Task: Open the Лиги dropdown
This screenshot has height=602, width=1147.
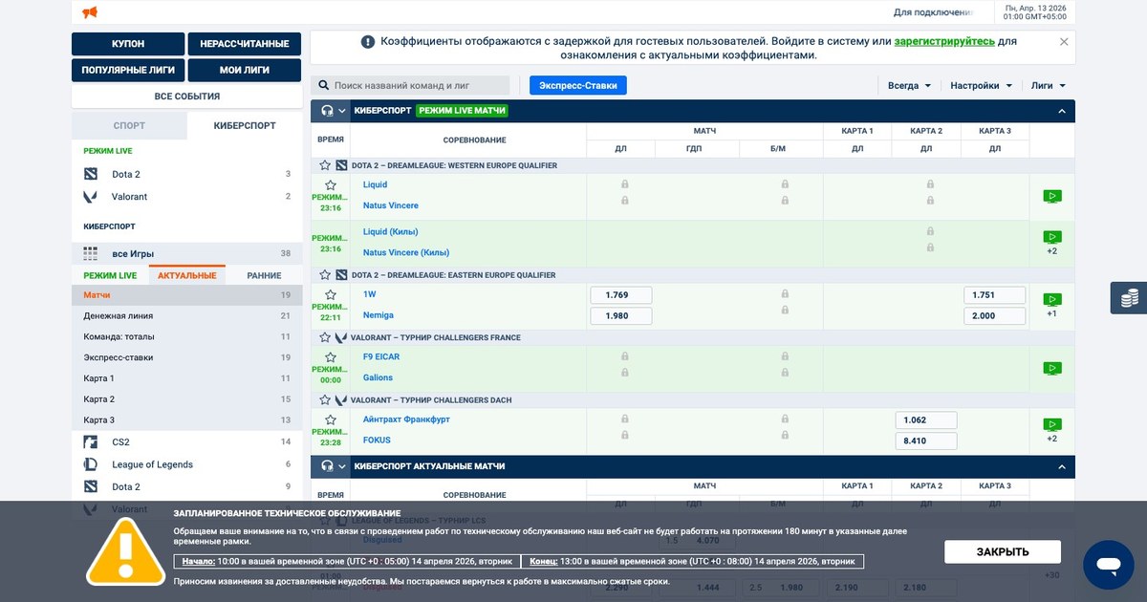Action: pyautogui.click(x=1048, y=85)
